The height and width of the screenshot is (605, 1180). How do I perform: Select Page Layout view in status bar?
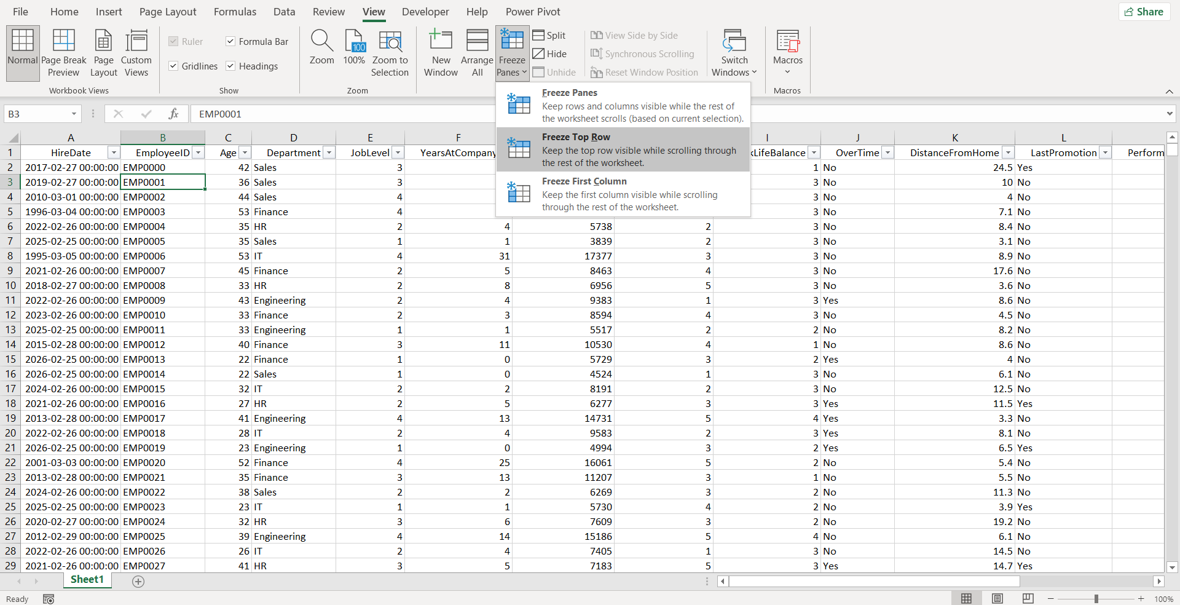tap(997, 598)
